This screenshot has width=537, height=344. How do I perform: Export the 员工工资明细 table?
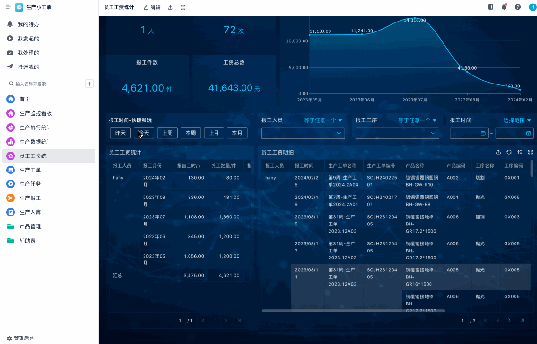coord(498,152)
